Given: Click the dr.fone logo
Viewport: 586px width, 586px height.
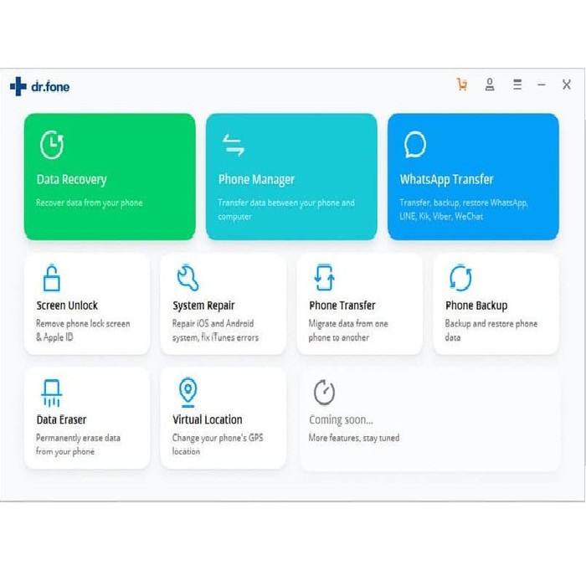Looking at the screenshot, I should [39, 86].
